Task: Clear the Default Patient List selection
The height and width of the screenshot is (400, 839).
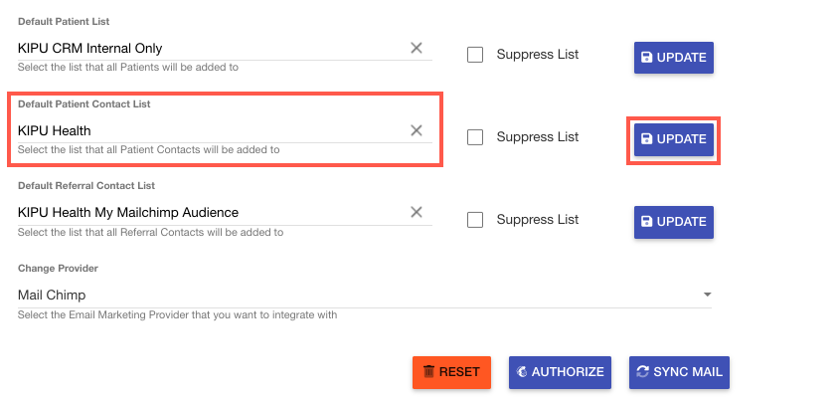Action: pyautogui.click(x=417, y=48)
